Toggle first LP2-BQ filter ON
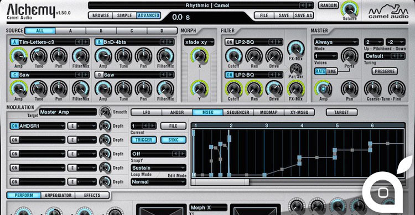Screen dimensions: 415x215 click(x=230, y=42)
